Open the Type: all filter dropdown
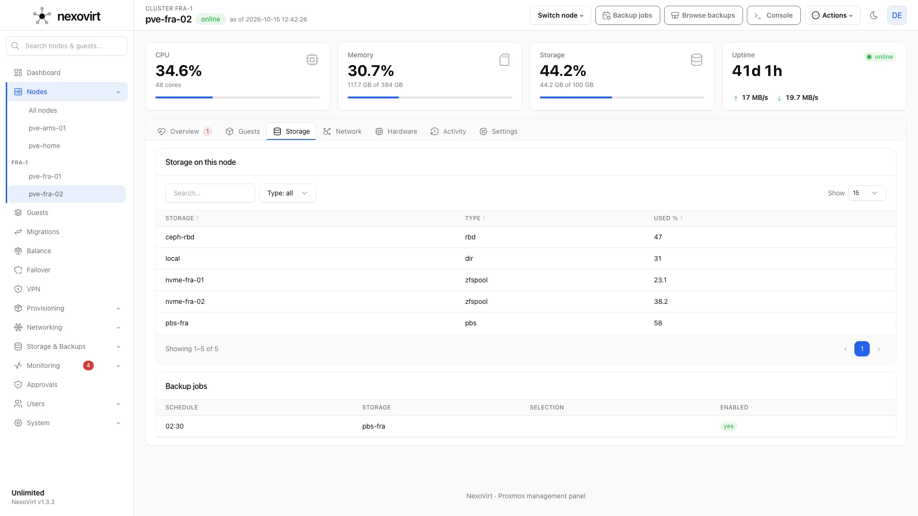This screenshot has height=516, width=918. [287, 193]
